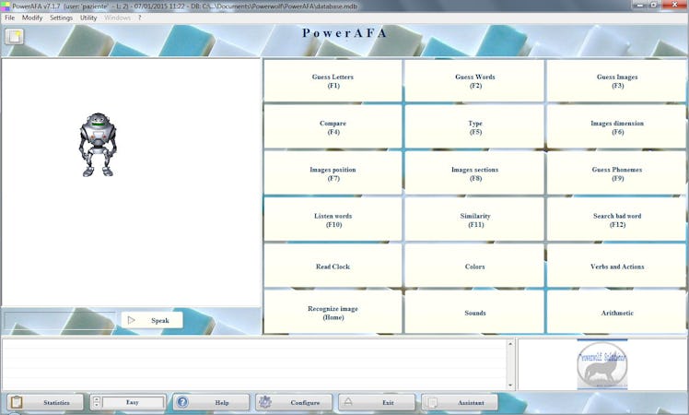
Task: Close the PowerAFA window
Action: point(674,5)
